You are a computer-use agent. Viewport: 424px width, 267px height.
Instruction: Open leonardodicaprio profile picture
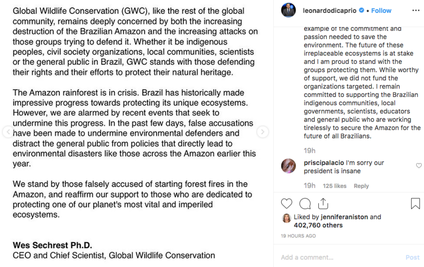(x=289, y=10)
